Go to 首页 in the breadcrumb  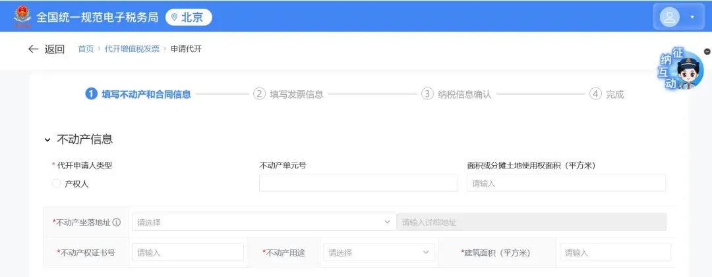point(86,49)
